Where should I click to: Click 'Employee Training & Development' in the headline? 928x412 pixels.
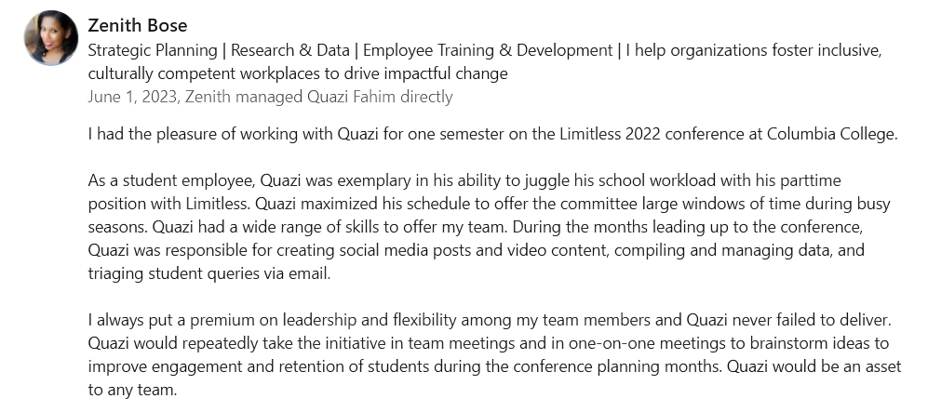point(488,51)
